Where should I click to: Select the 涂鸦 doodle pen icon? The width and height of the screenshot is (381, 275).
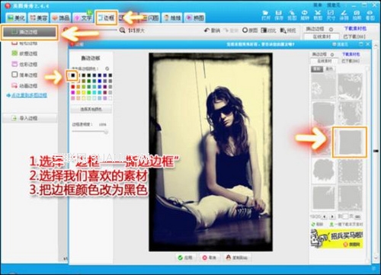point(344,15)
